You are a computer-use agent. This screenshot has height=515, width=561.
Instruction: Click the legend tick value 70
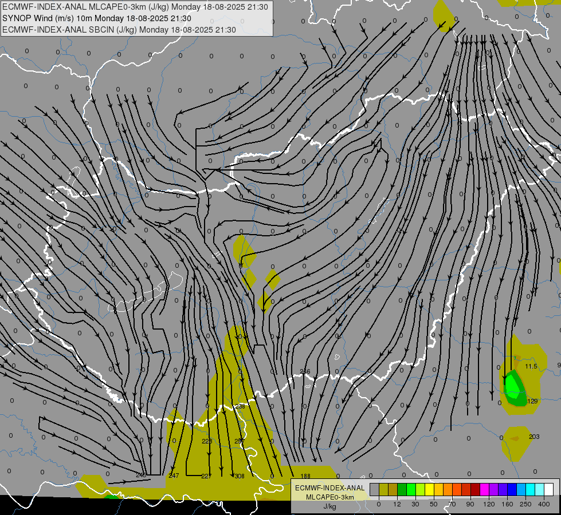(452, 504)
